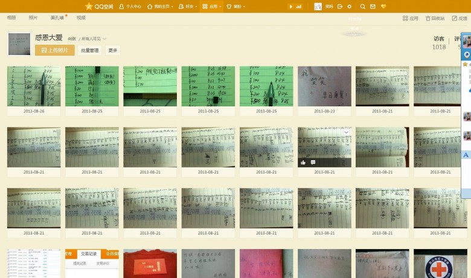Switch to the 视频 tab
This screenshot has width=471, height=278.
(81, 18)
